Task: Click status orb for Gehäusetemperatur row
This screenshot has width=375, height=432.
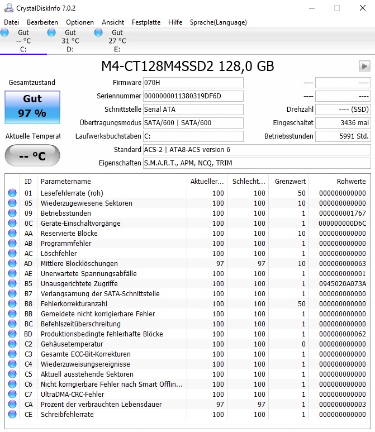Action: click(12, 344)
